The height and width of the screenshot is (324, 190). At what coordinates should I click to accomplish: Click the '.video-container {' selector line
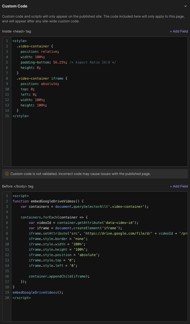click(35, 46)
